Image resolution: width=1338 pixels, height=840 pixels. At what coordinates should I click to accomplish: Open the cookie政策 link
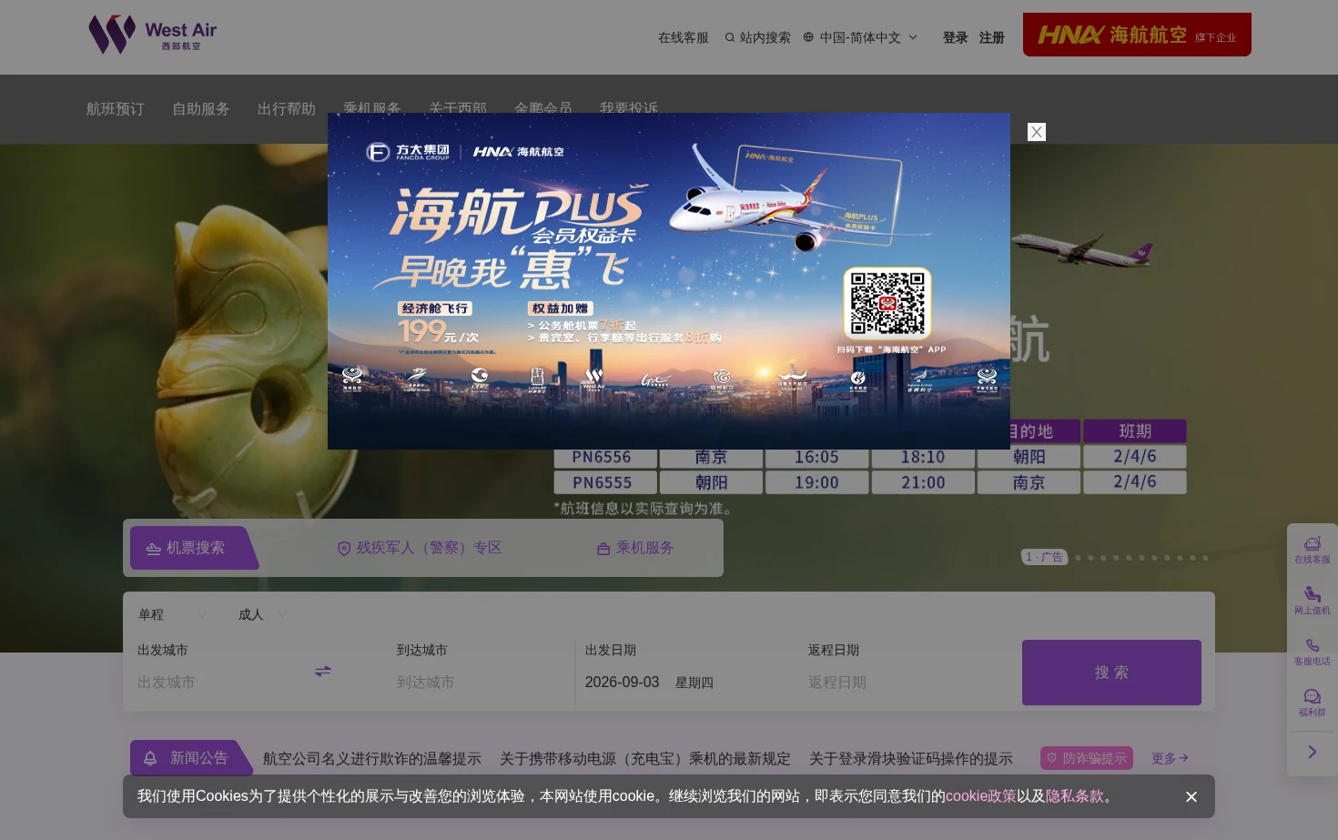[x=980, y=796]
